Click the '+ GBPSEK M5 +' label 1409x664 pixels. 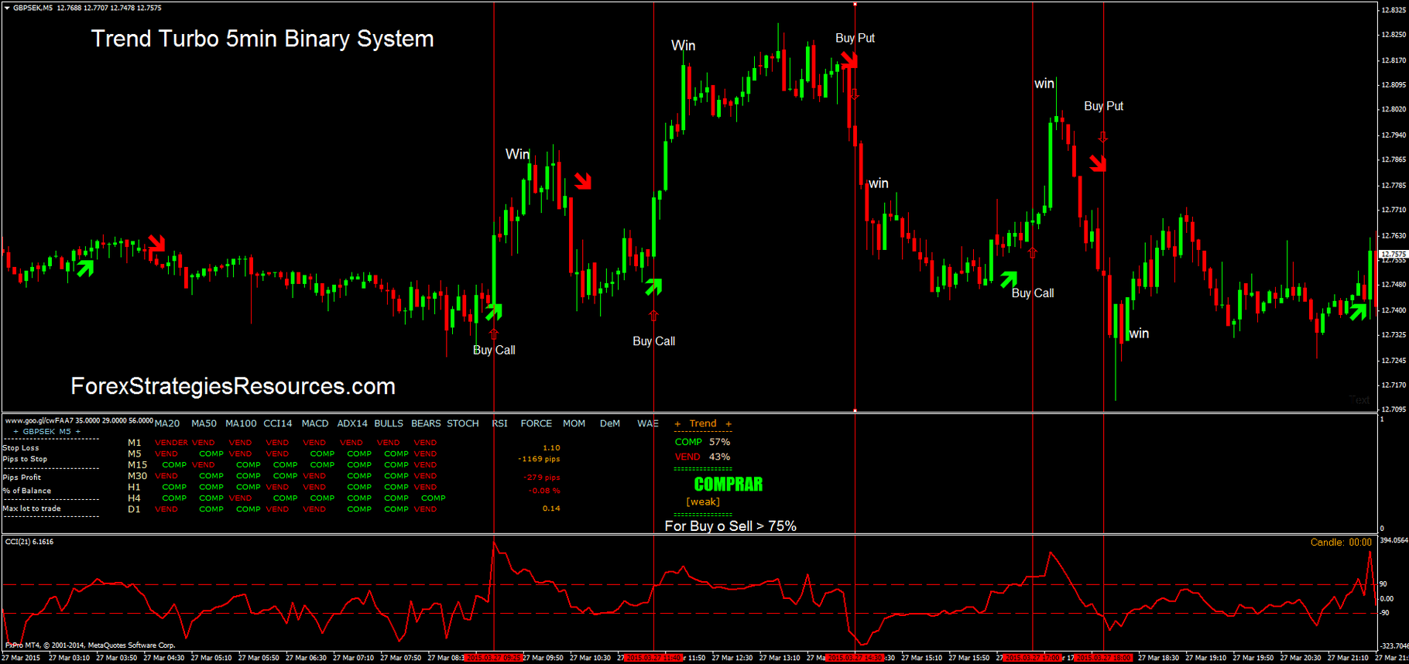(x=47, y=432)
